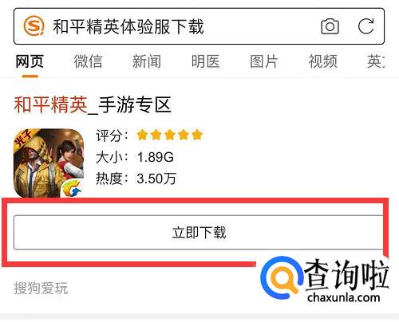This screenshot has height=322, width=399.
Task: Switch to the 微信 tab
Action: pos(88,61)
